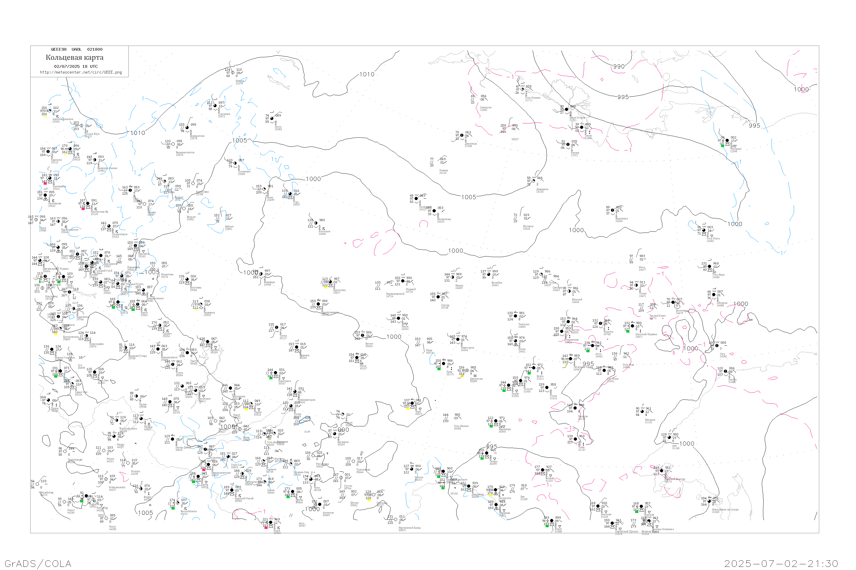This screenshot has width=856, height=570.
Task: Click the green square at Чокурдах station
Action: point(722,145)
